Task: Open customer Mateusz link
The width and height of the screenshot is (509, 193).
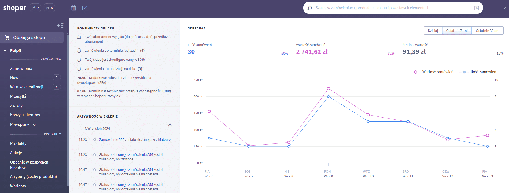Action: 164,140
